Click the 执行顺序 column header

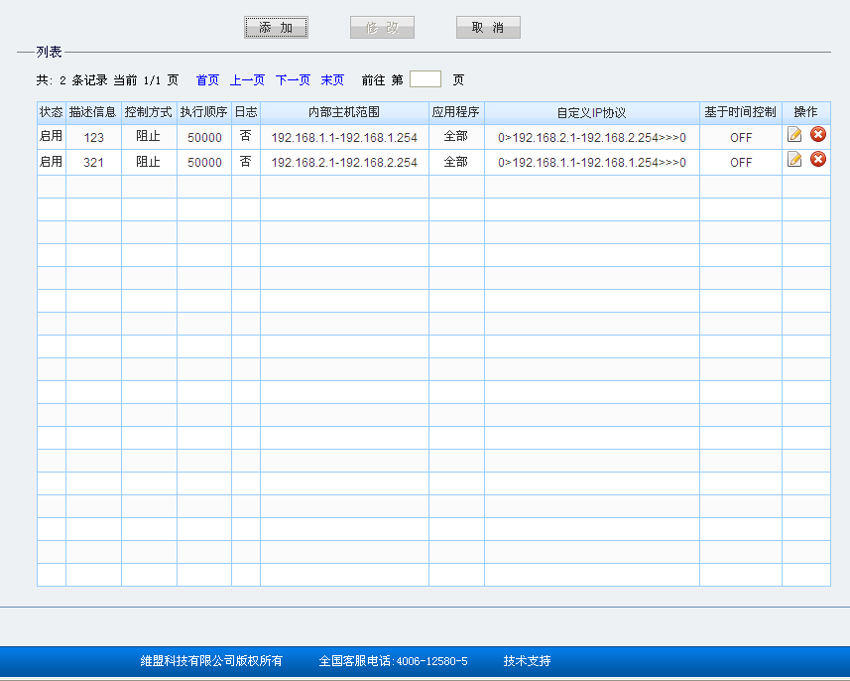(204, 113)
